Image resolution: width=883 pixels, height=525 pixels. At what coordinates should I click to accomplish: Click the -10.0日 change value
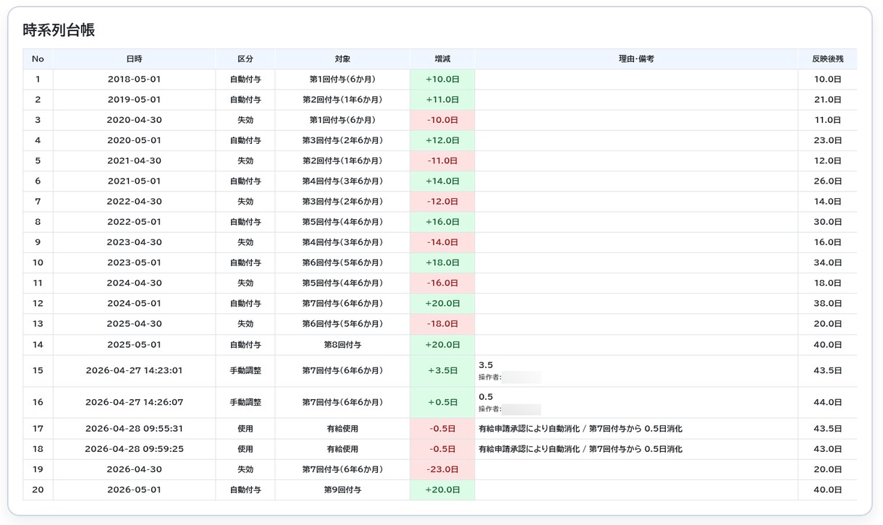point(442,120)
